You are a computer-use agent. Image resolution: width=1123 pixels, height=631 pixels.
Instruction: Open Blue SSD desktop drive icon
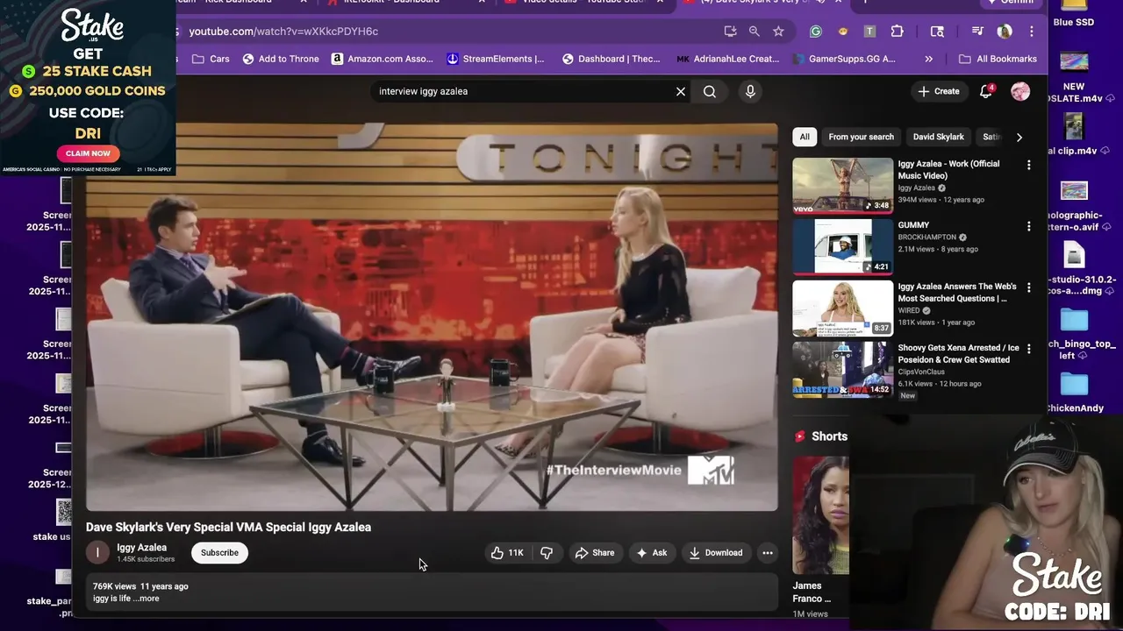[x=1074, y=14]
